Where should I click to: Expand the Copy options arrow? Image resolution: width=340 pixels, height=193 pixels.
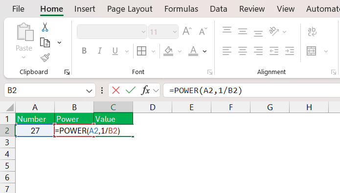[59, 43]
